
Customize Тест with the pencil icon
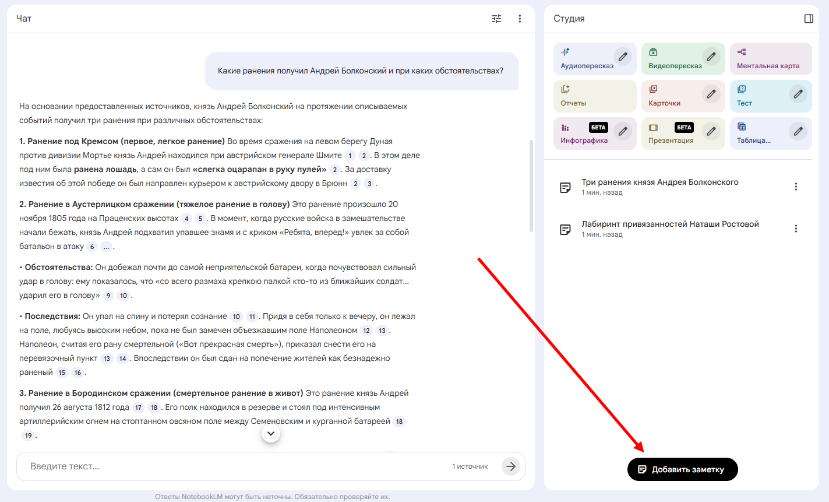pos(798,94)
